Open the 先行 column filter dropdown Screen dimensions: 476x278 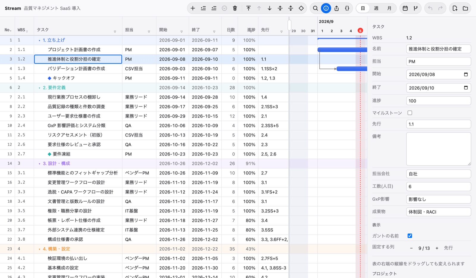(281, 31)
